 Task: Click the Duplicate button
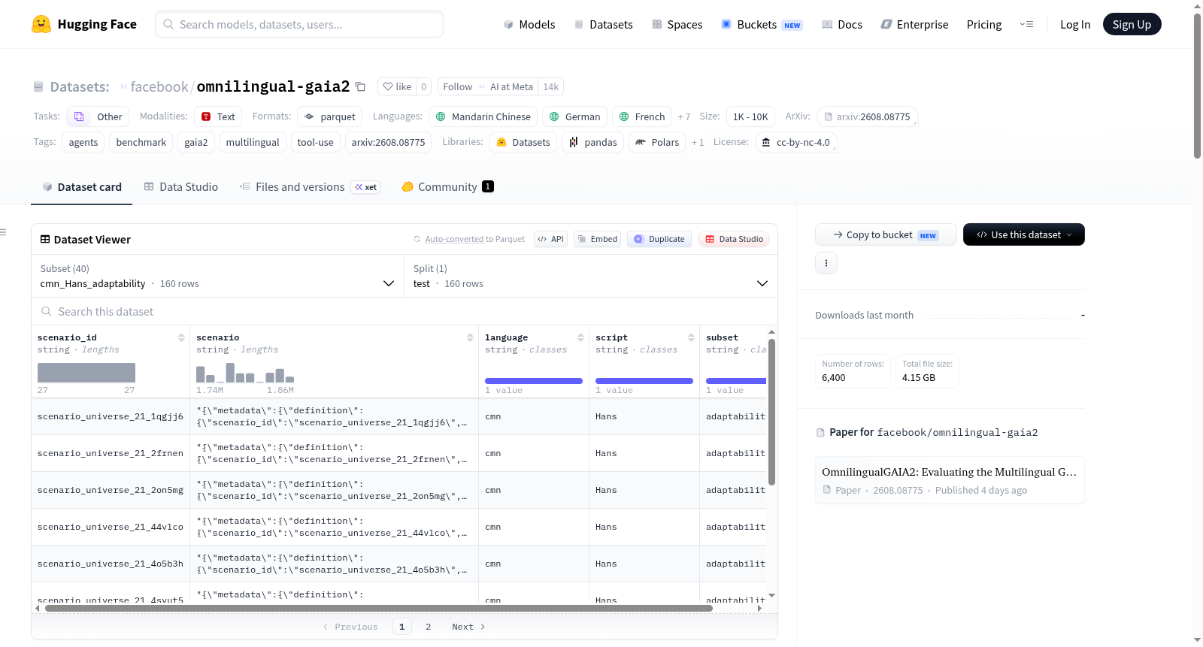659,239
